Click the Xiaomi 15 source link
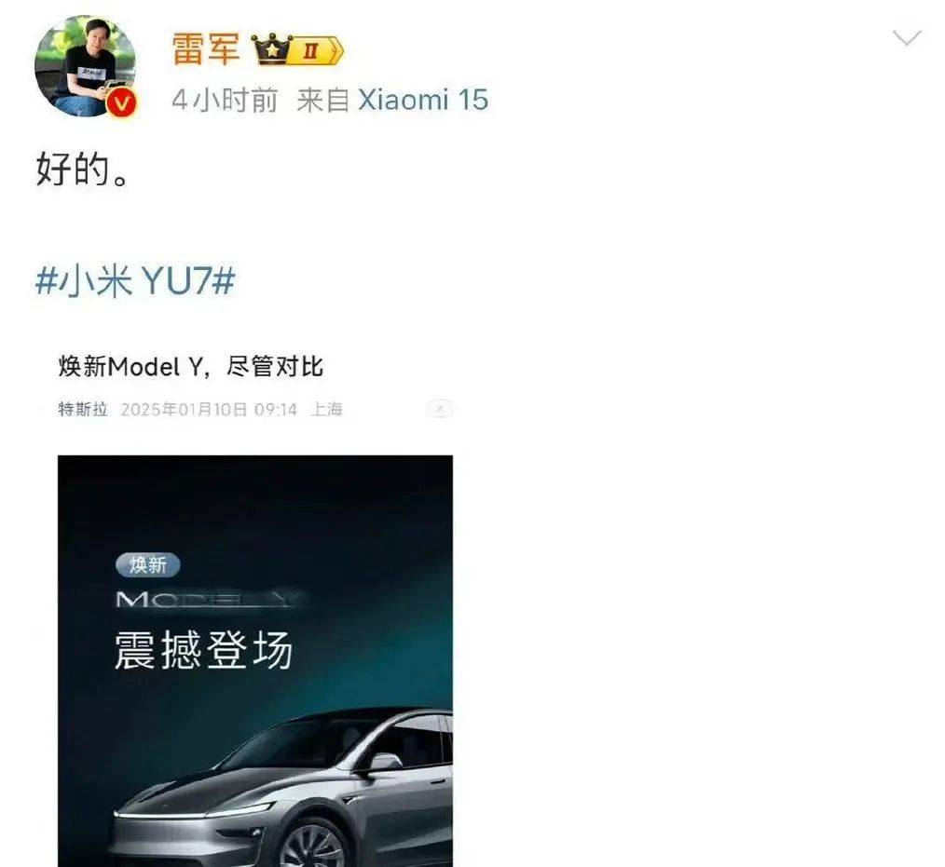 [x=423, y=100]
